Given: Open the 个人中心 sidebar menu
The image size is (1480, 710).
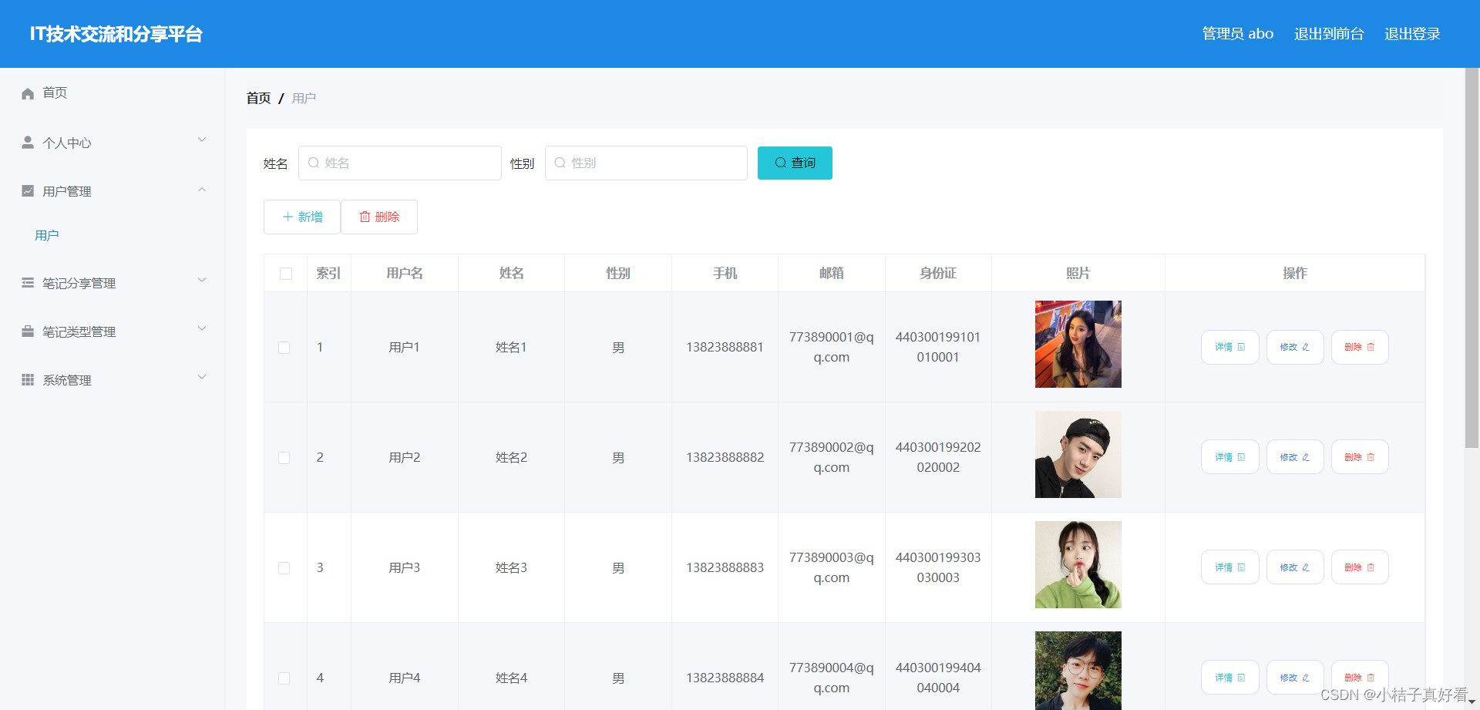Looking at the screenshot, I should [113, 143].
